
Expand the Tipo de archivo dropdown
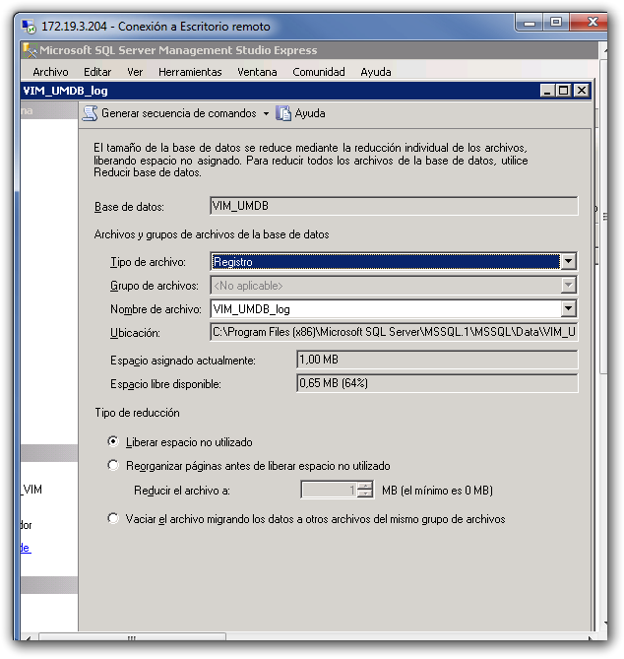[x=568, y=262]
